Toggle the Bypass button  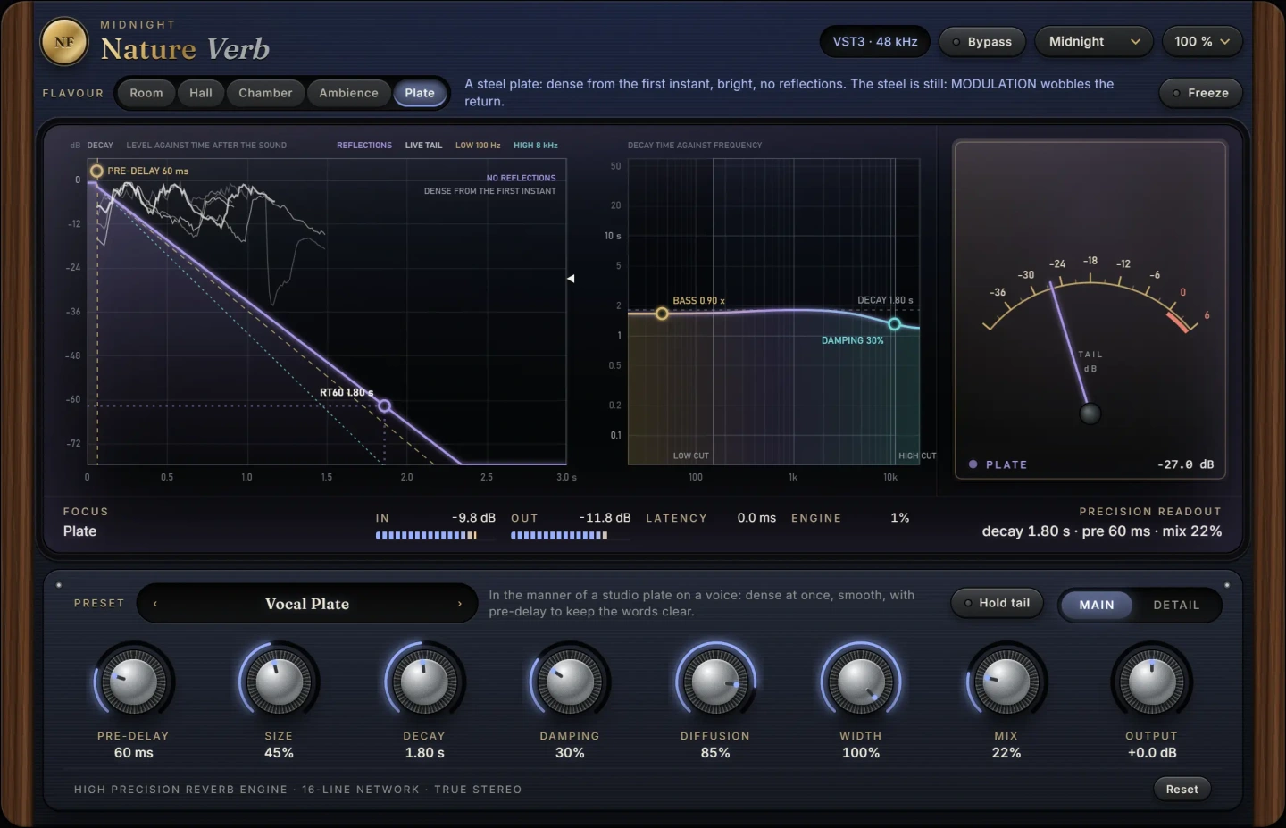coord(982,41)
